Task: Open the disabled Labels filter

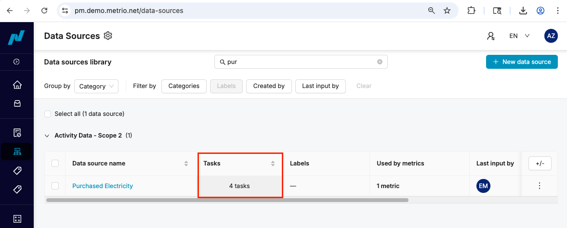Action: click(x=226, y=86)
